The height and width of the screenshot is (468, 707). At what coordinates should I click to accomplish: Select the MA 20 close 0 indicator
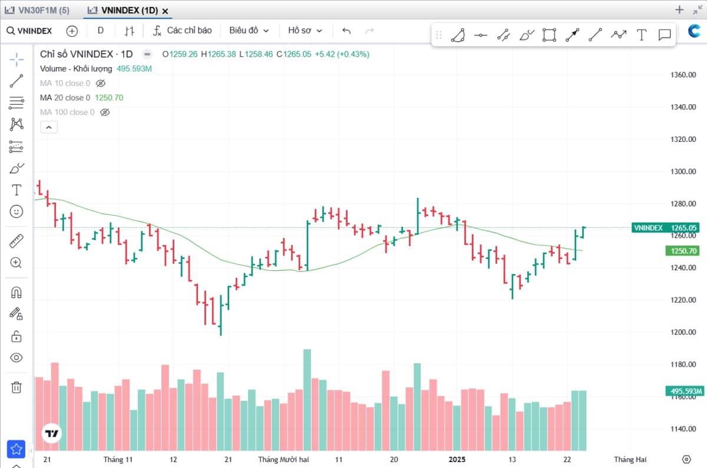click(65, 98)
